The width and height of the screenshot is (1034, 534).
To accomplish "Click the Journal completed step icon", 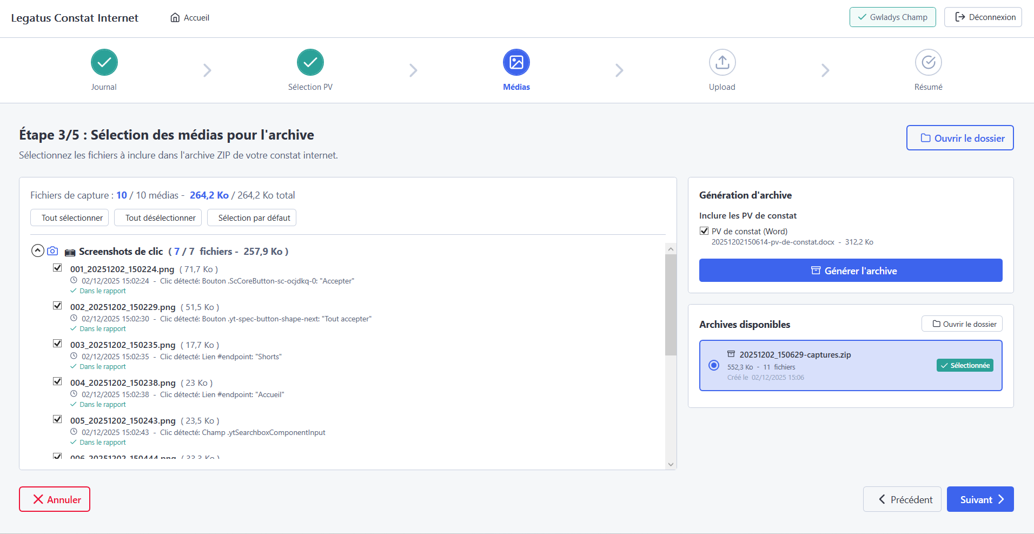I will [104, 62].
